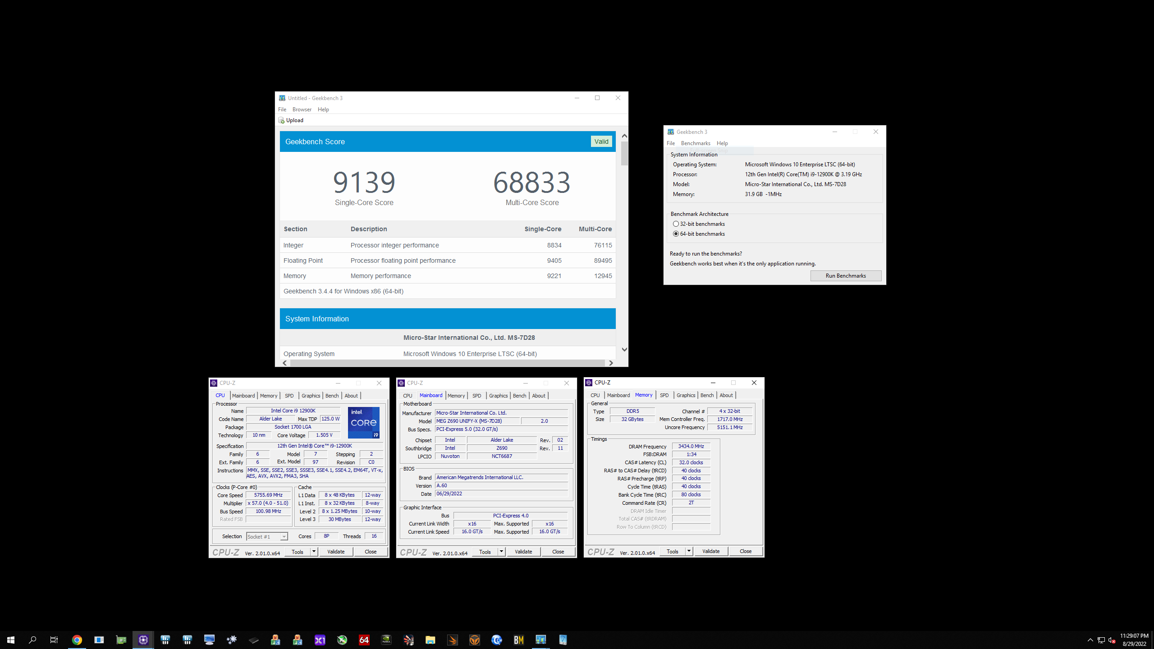The image size is (1154, 649).
Task: Switch to Memory tab in CPU-Z CPU window
Action: click(x=269, y=396)
